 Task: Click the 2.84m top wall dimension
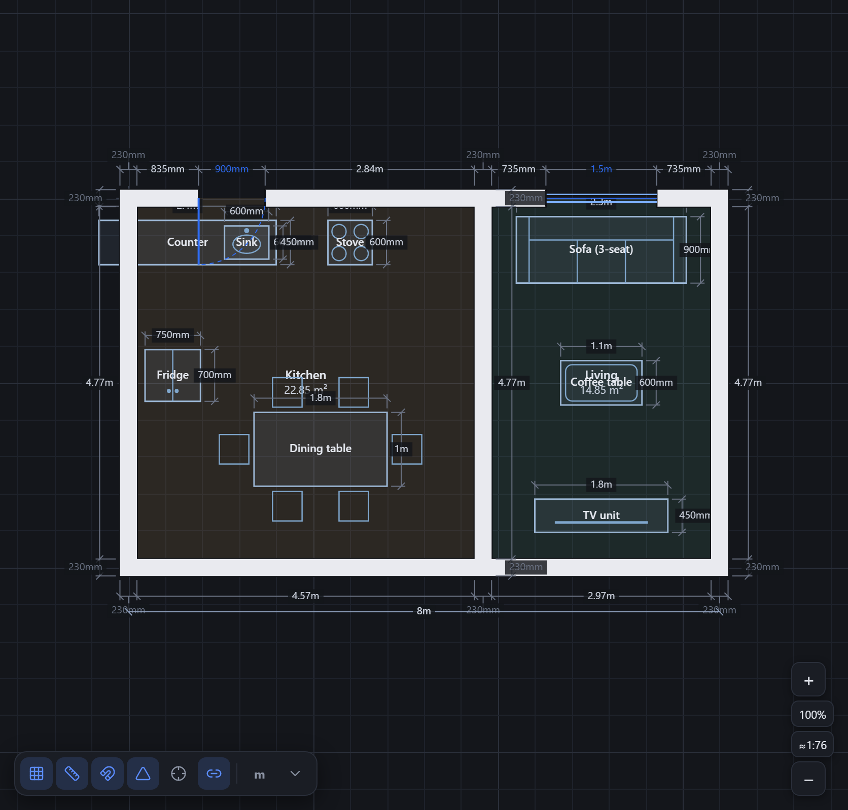369,169
